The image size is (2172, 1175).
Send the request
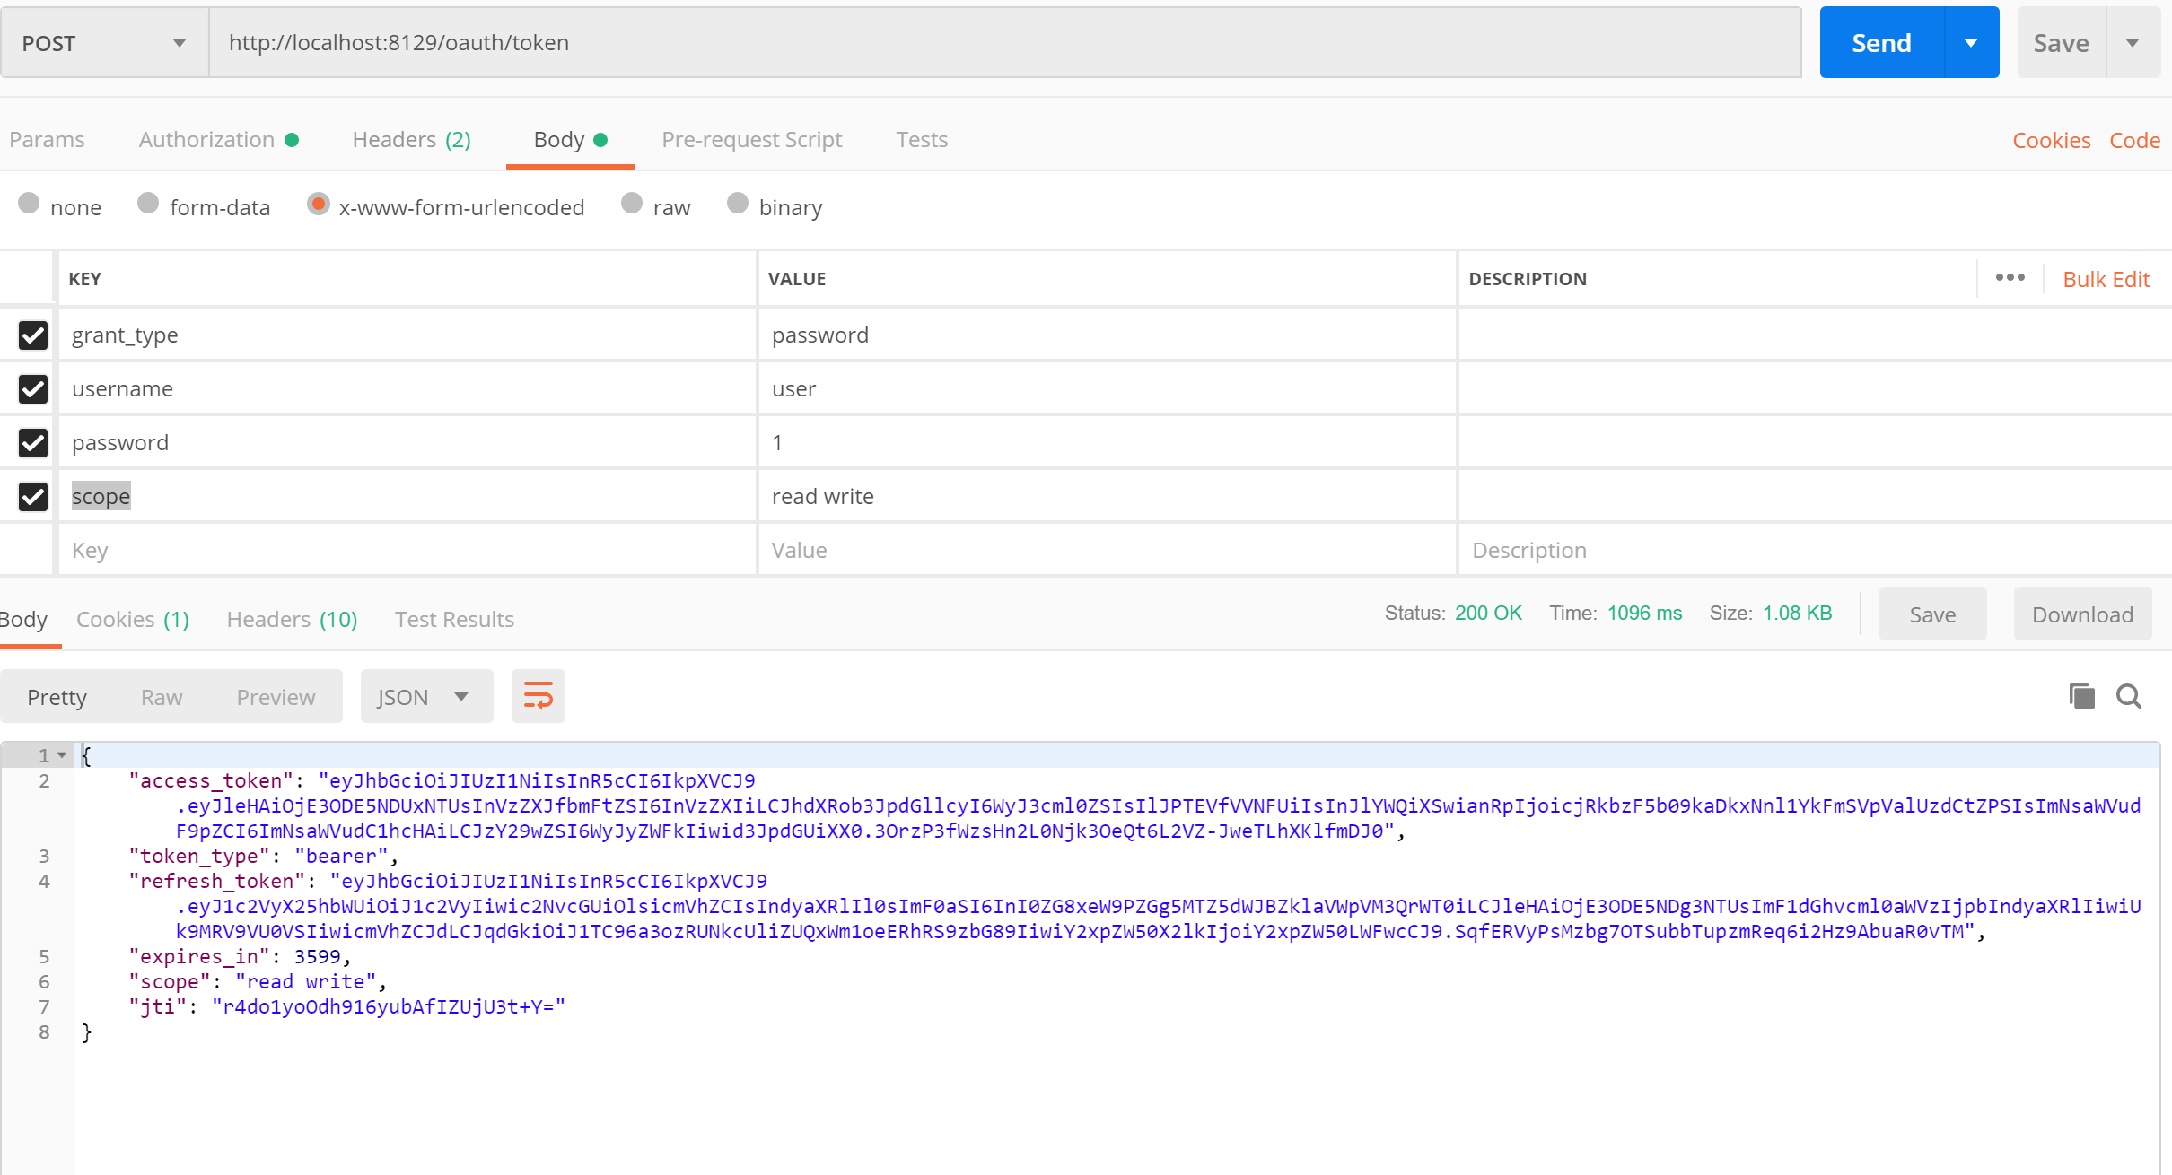(x=1881, y=43)
